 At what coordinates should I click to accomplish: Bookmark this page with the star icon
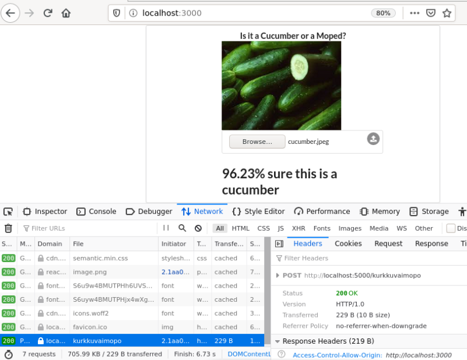447,13
